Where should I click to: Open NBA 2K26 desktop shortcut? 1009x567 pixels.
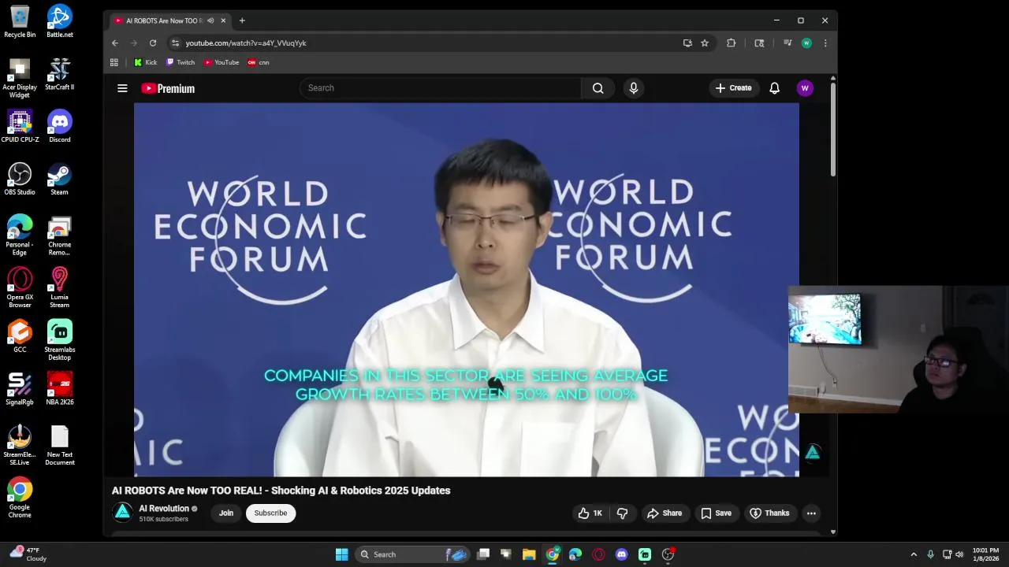[59, 389]
